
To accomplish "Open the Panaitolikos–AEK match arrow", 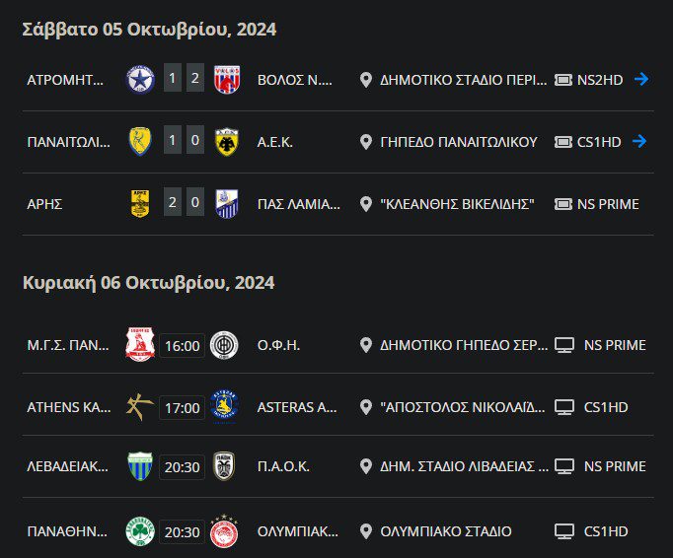I will (640, 141).
